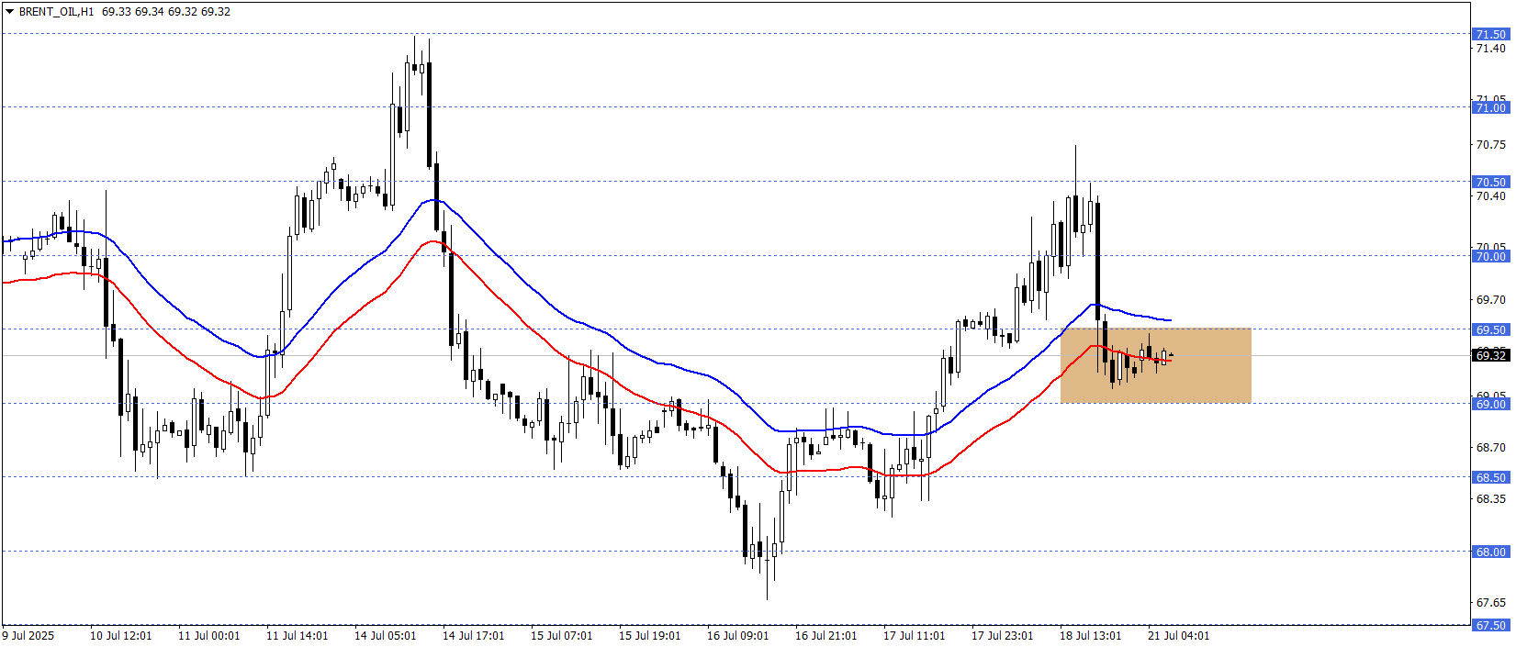Click the 17 Jul 11:01 time label

(915, 635)
